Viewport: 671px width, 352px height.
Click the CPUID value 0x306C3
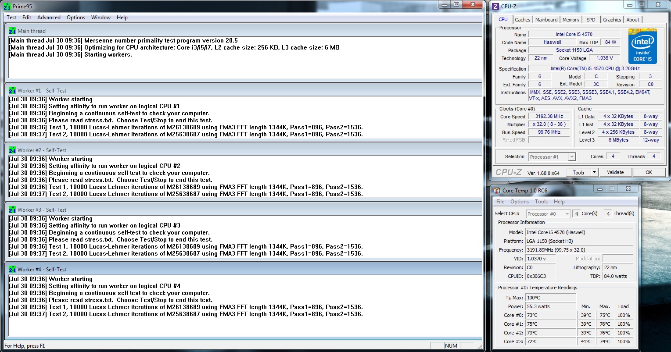[540, 276]
